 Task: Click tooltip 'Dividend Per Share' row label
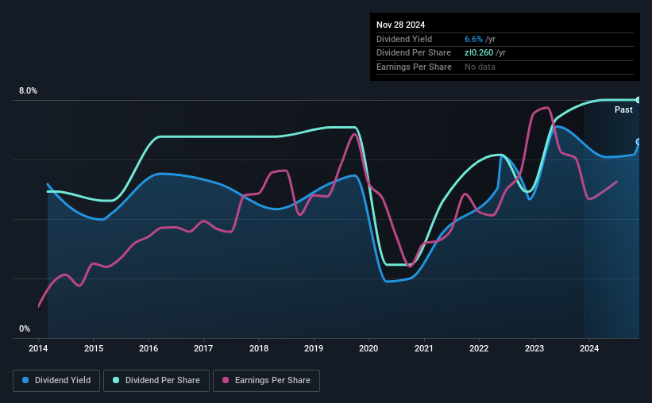tap(413, 53)
